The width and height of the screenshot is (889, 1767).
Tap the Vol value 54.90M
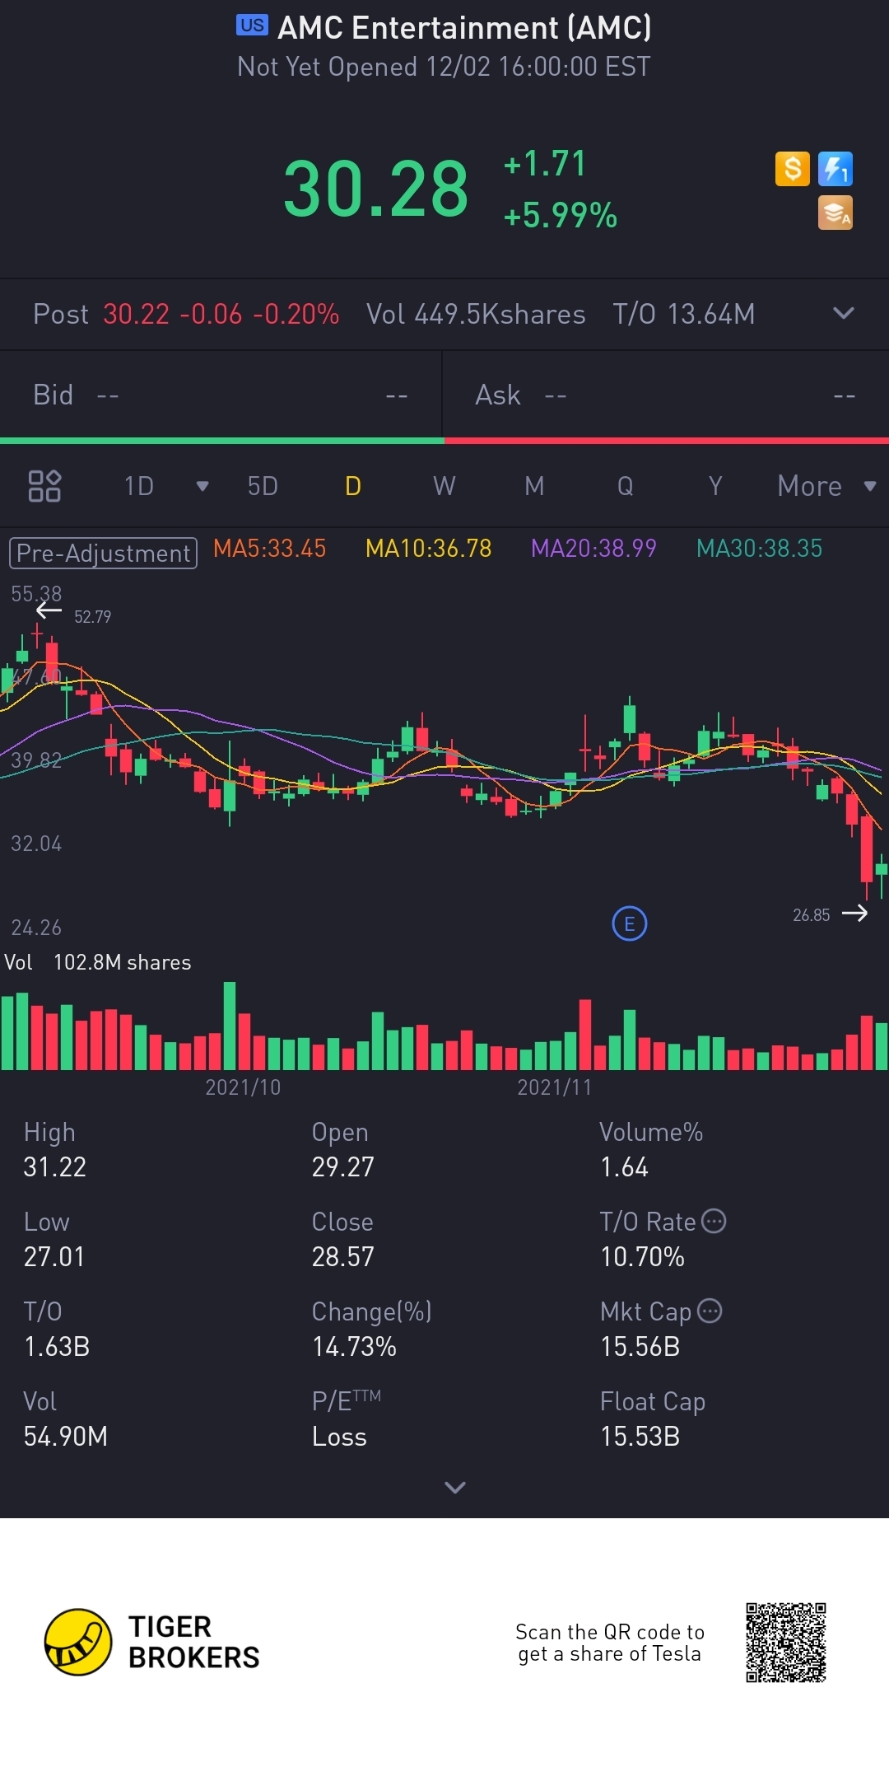pos(66,1437)
